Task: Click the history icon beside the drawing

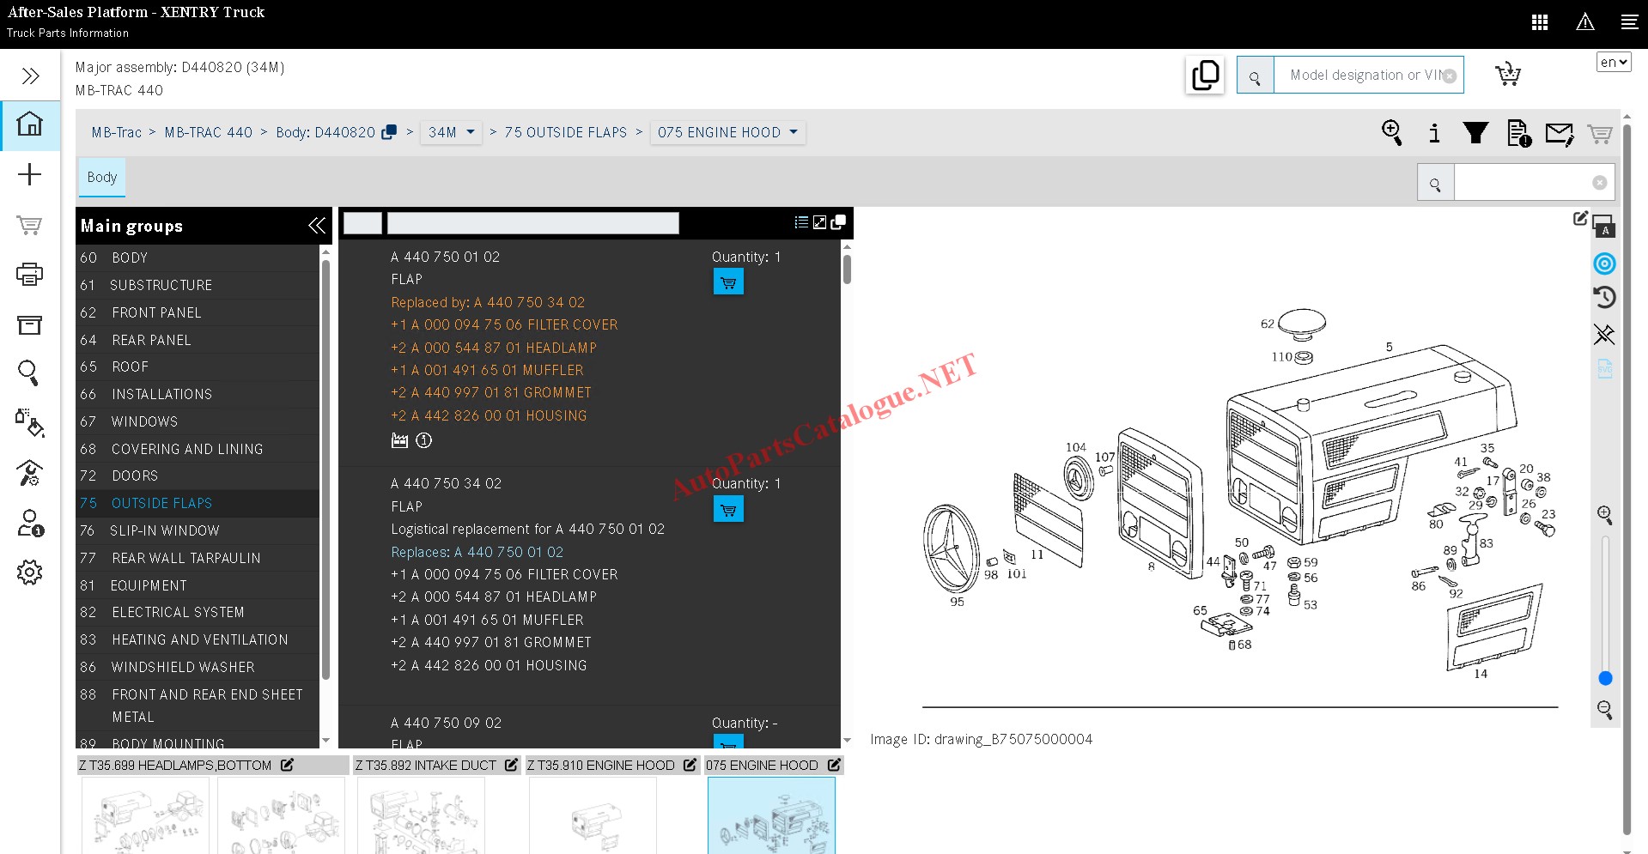Action: (1604, 298)
